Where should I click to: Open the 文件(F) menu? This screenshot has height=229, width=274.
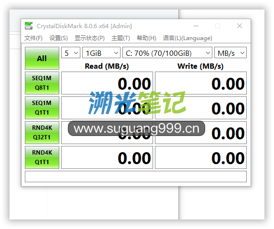[x=33, y=38]
